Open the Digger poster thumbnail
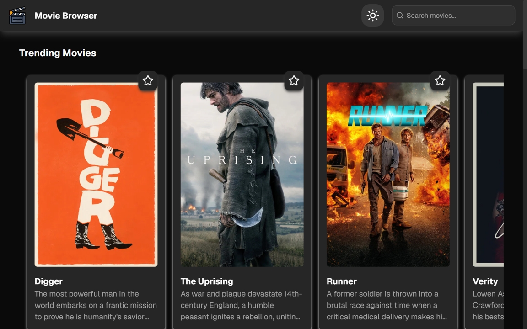 tap(96, 175)
